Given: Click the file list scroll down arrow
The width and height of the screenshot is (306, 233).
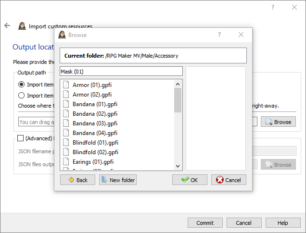Looking at the screenshot, I should [x=178, y=166].
